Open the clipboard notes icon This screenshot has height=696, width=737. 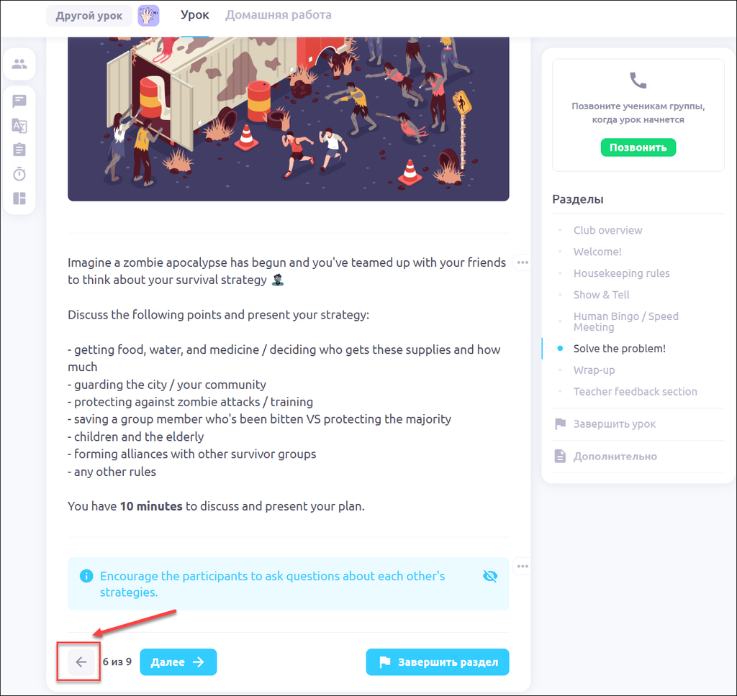[19, 150]
